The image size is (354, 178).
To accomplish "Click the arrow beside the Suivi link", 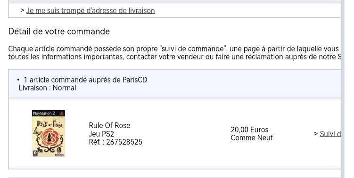I will (316, 134).
